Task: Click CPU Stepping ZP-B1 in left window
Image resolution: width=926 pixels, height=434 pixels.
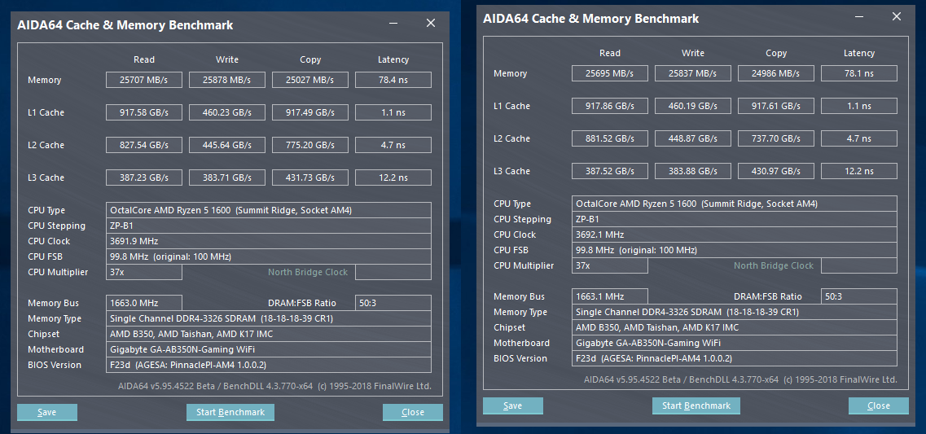Action: pos(269,226)
